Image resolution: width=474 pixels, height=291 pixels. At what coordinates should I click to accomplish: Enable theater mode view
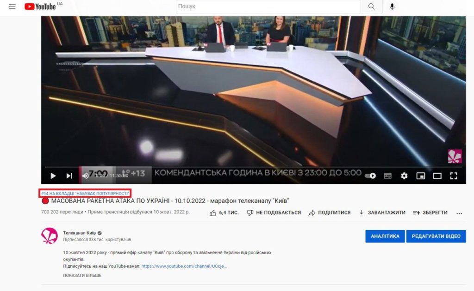pos(437,176)
